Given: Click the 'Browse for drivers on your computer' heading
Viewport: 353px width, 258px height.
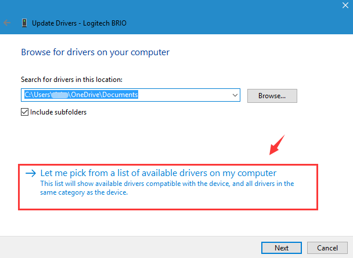Looking at the screenshot, I should [x=95, y=52].
